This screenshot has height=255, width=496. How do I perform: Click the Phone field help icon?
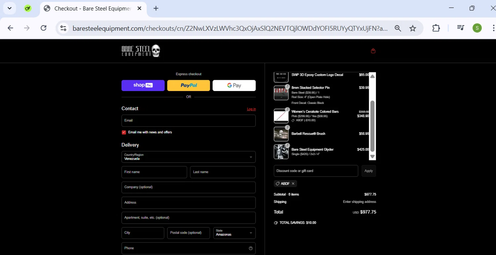[x=251, y=248]
